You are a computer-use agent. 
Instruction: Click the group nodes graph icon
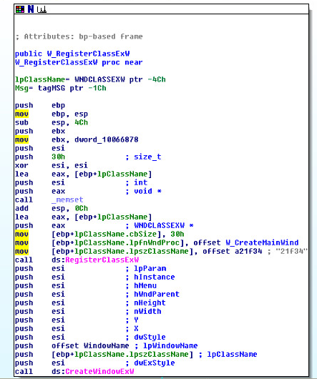[42, 10]
